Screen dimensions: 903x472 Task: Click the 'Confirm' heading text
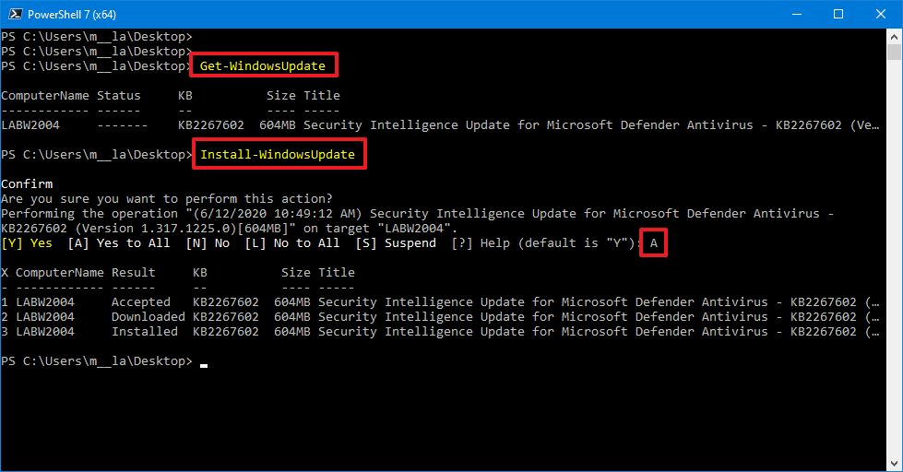(27, 183)
